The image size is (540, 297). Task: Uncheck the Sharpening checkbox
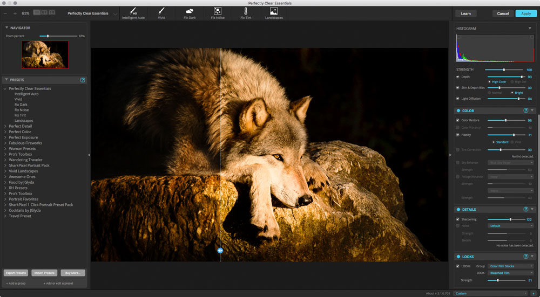457,219
